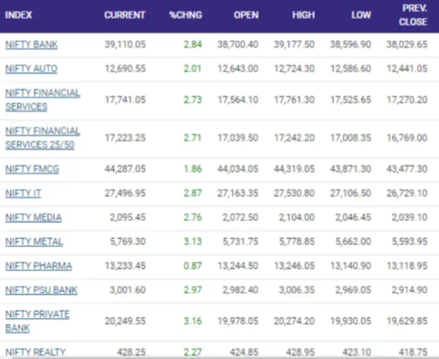
Task: Select the NIFTY FMCG index link
Action: (31, 169)
